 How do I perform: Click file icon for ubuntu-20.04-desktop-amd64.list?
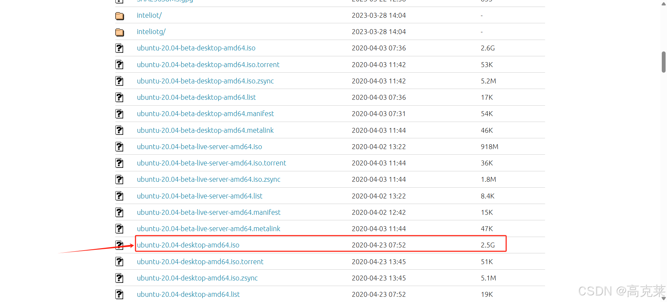[120, 294]
